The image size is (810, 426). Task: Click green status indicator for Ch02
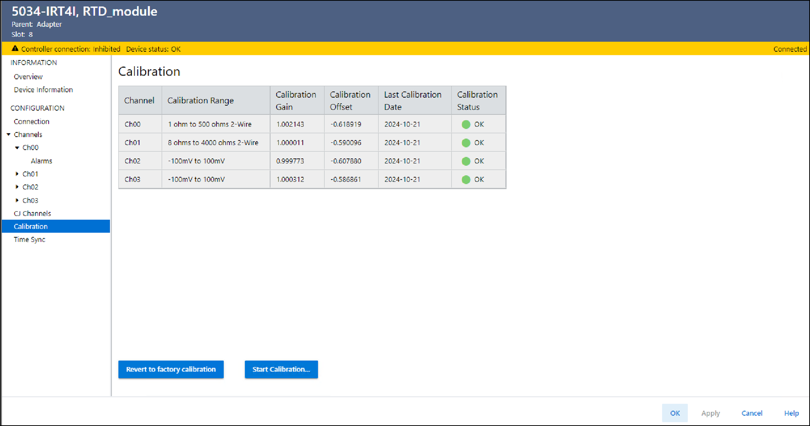click(x=466, y=161)
